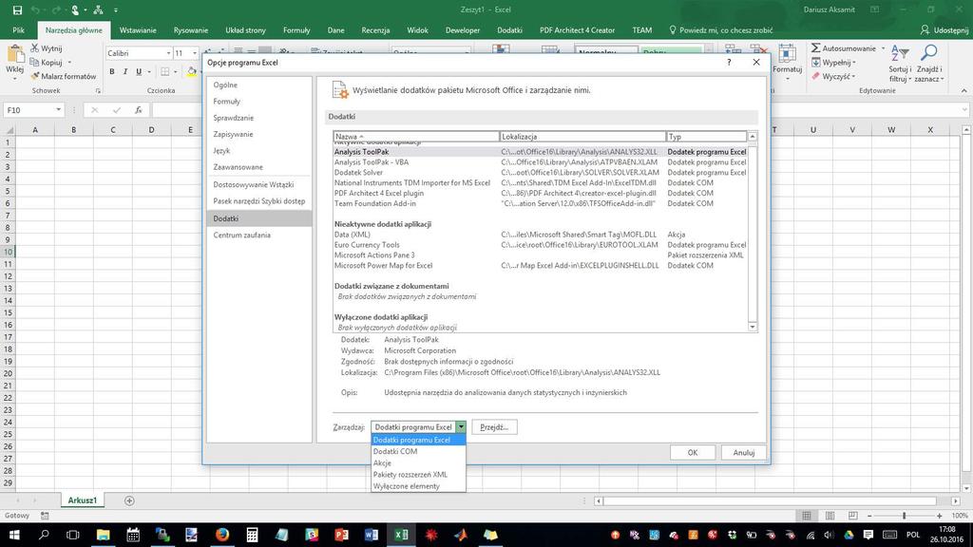Click the Sortuj i filtruj icon
Image resolution: width=973 pixels, height=547 pixels.
(x=899, y=53)
